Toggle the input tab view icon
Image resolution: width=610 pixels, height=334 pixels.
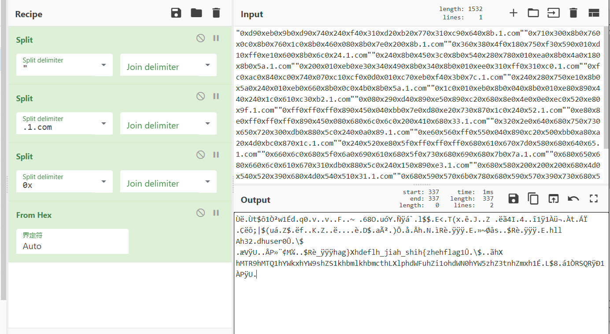594,13
